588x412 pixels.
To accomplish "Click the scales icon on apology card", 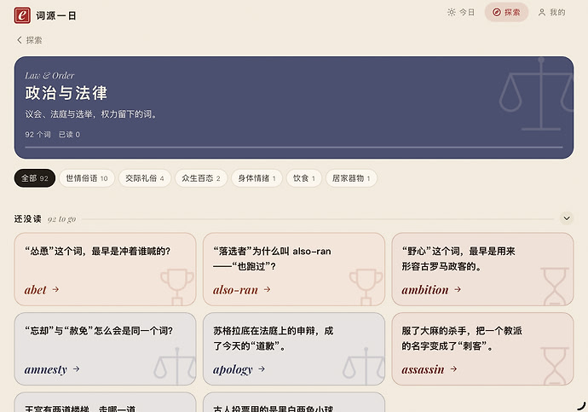I will coord(364,366).
